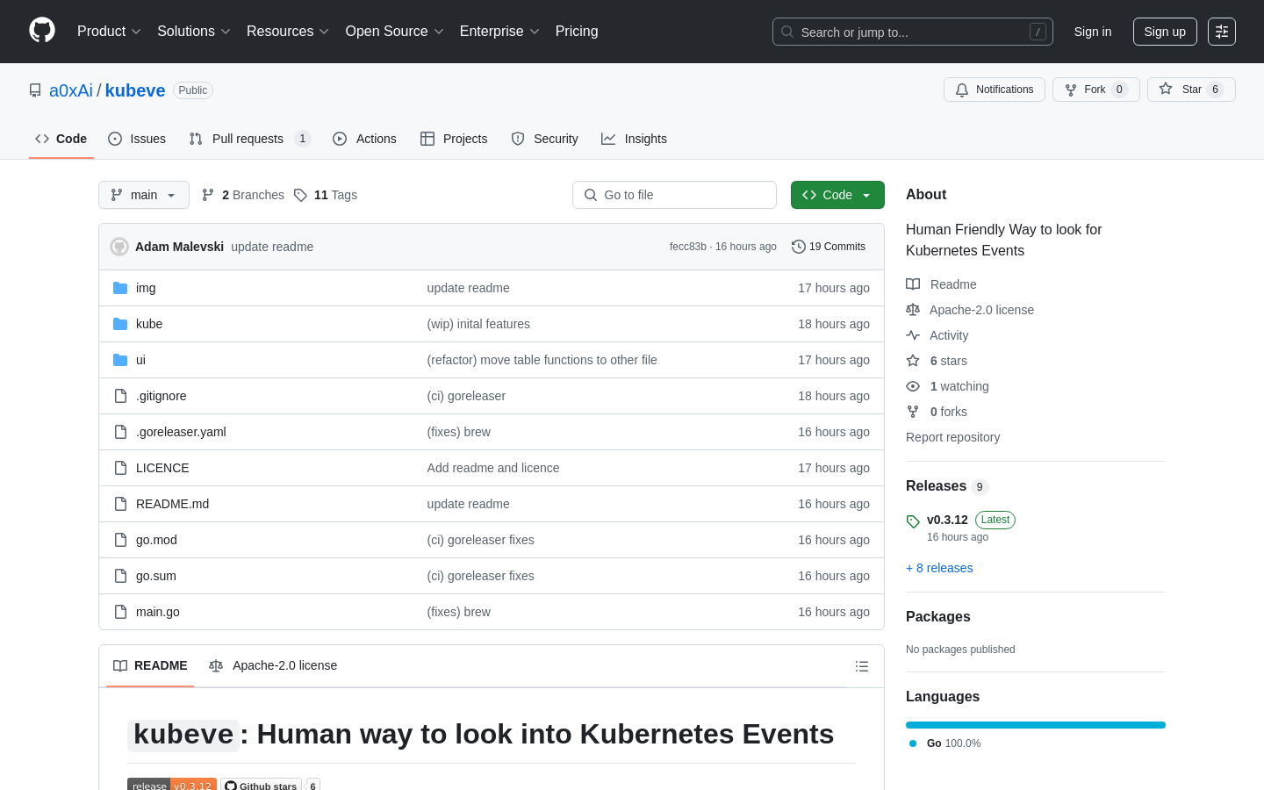Switch to the Issues tab
The image size is (1264, 790).
point(137,139)
